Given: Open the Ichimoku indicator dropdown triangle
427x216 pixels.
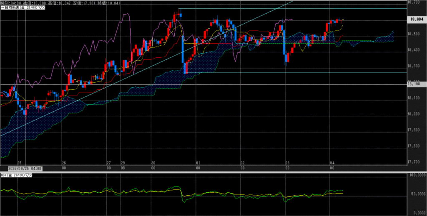Looking at the screenshot, I should (x=40, y=7).
